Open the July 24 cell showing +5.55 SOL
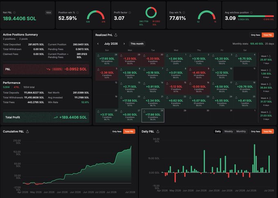Image resolution: width=278 pixels, height=198 pixels. coord(222,101)
